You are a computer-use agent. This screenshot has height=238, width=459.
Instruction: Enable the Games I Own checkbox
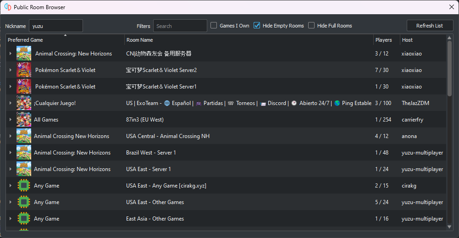click(x=214, y=26)
